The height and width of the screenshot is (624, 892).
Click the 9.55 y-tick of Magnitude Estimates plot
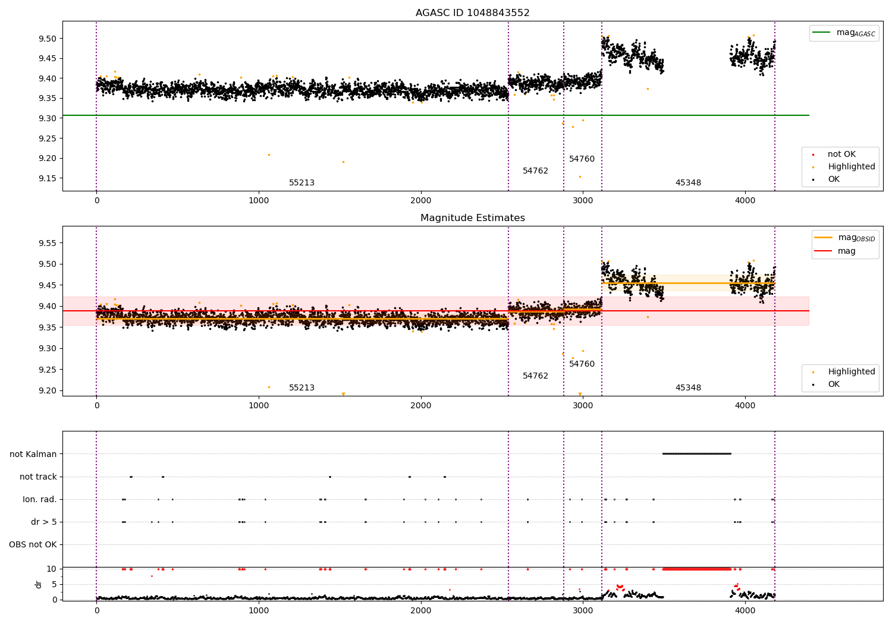click(x=48, y=243)
